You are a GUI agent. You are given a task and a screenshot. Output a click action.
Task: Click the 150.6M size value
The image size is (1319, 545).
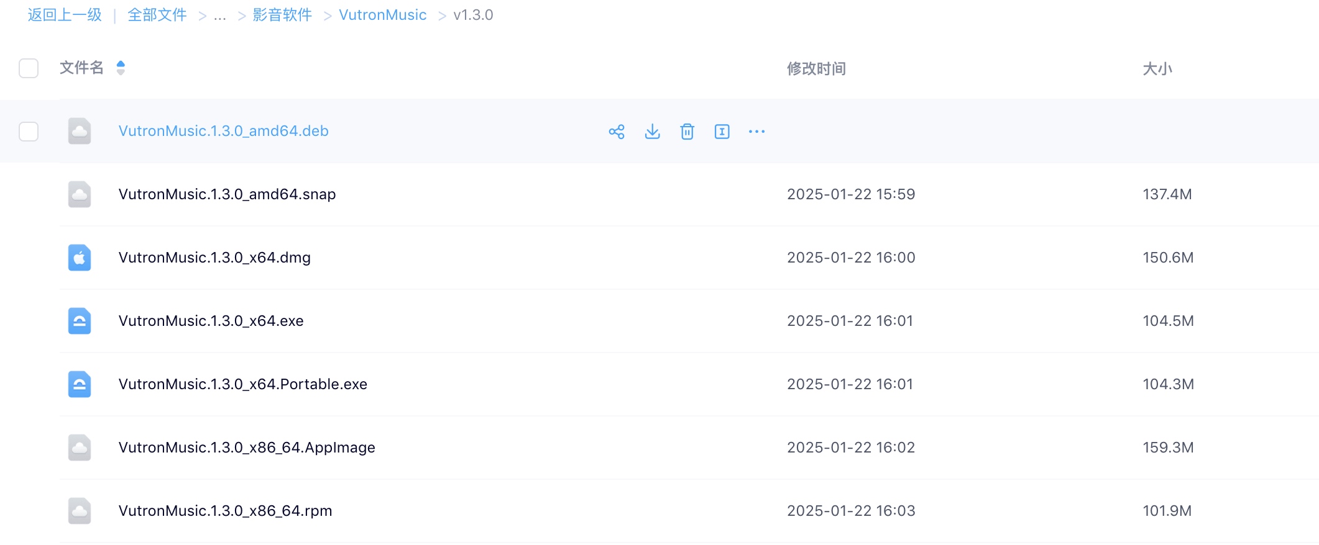1169,258
